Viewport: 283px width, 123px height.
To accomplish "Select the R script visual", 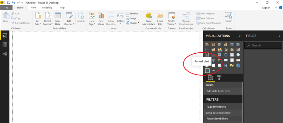I will 226,66.
